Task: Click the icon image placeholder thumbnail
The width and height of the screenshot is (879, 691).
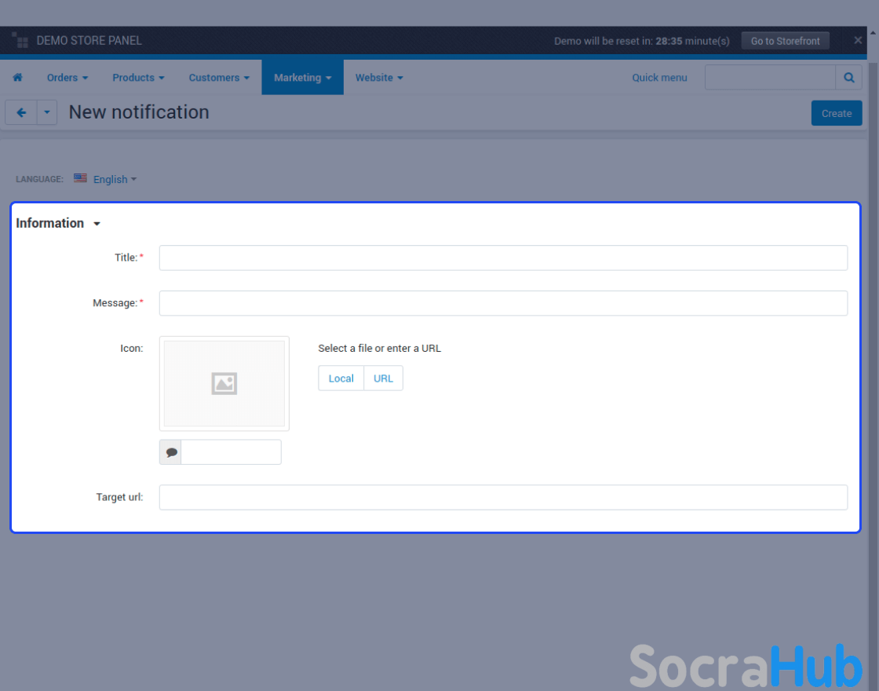Action: coord(224,383)
